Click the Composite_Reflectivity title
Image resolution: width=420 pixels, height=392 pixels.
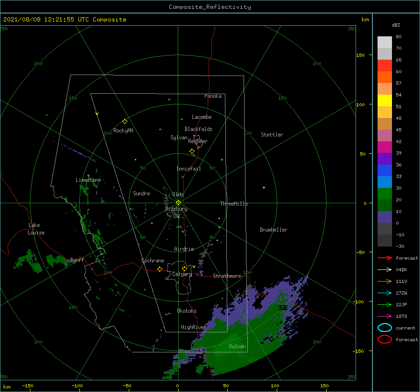point(210,7)
